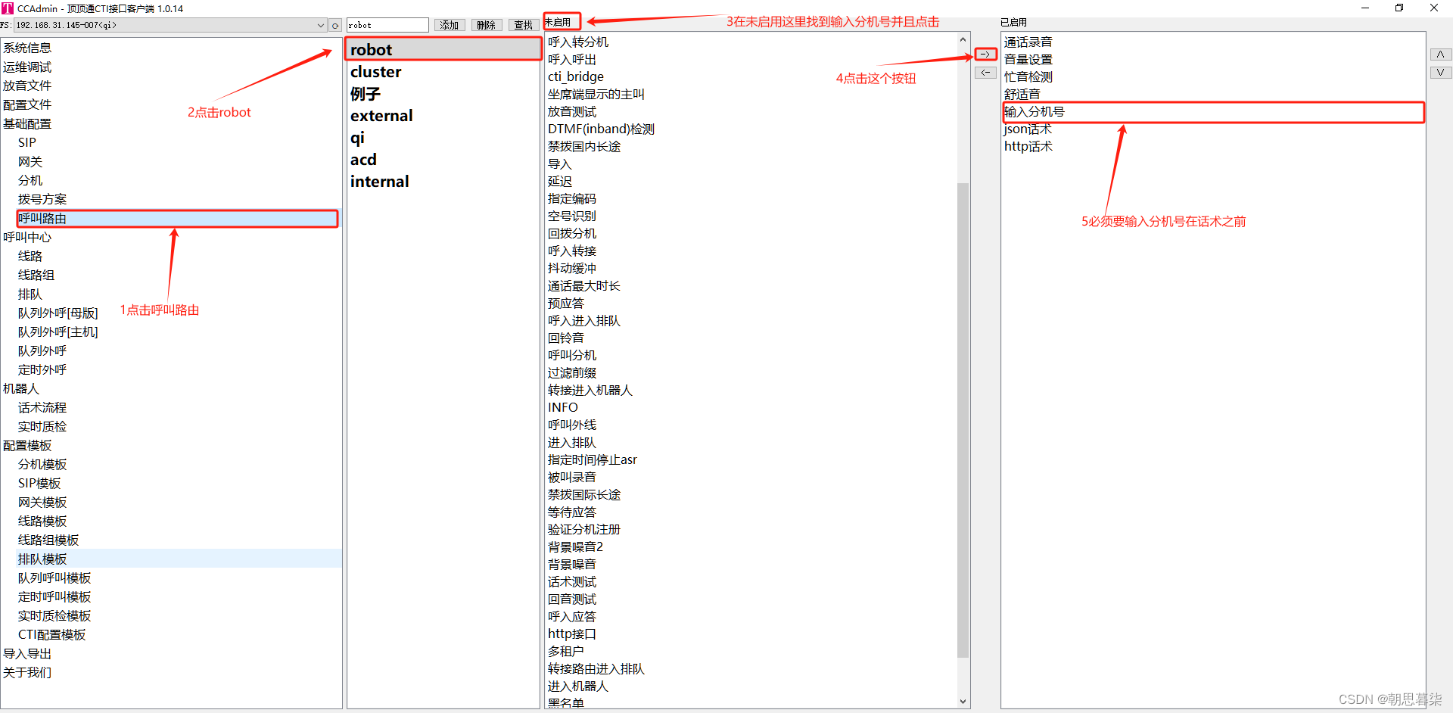
Task: Click the 呼叫中心 tree node
Action: 27,238
